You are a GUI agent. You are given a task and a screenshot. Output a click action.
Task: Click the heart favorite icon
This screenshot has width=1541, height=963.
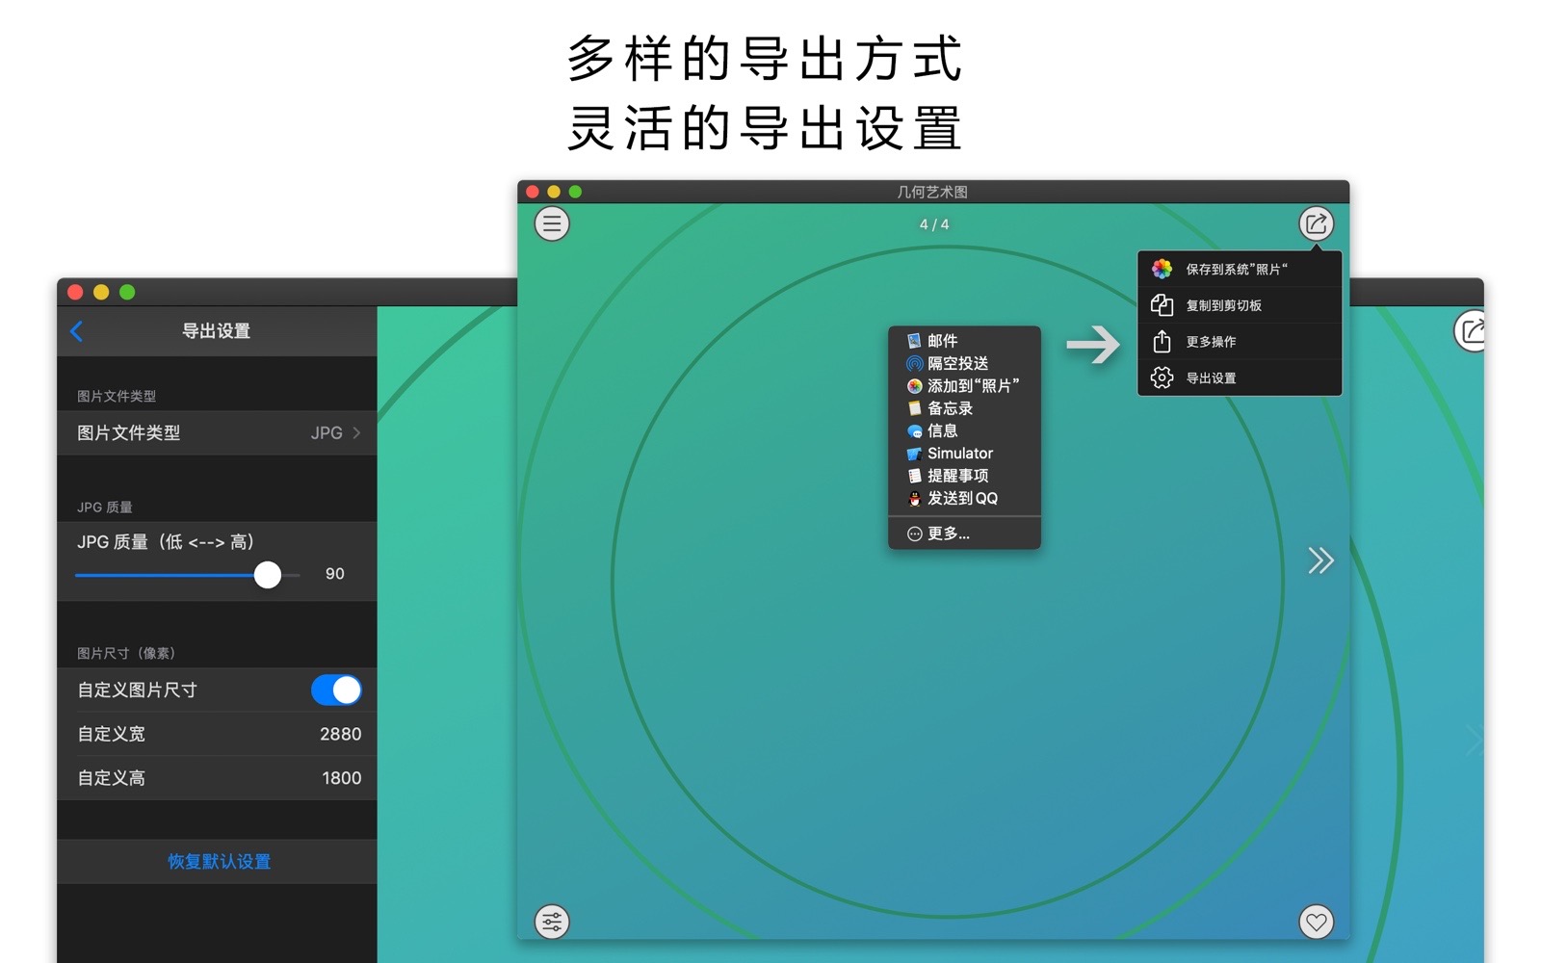point(1316,922)
